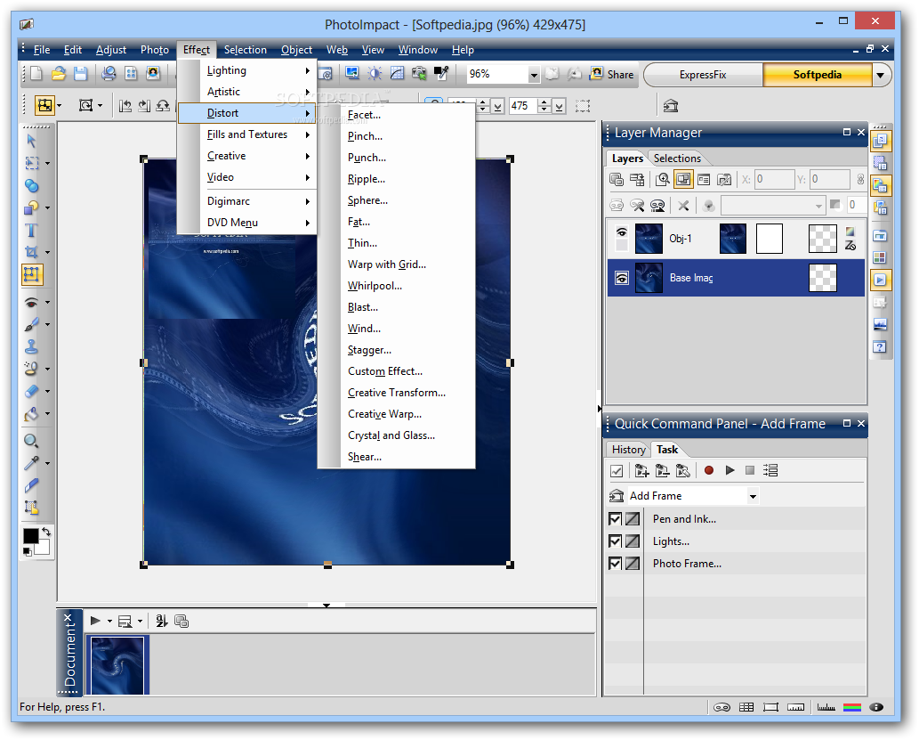This screenshot has width=919, height=740.
Task: Click the Stop task square button
Action: (x=750, y=470)
